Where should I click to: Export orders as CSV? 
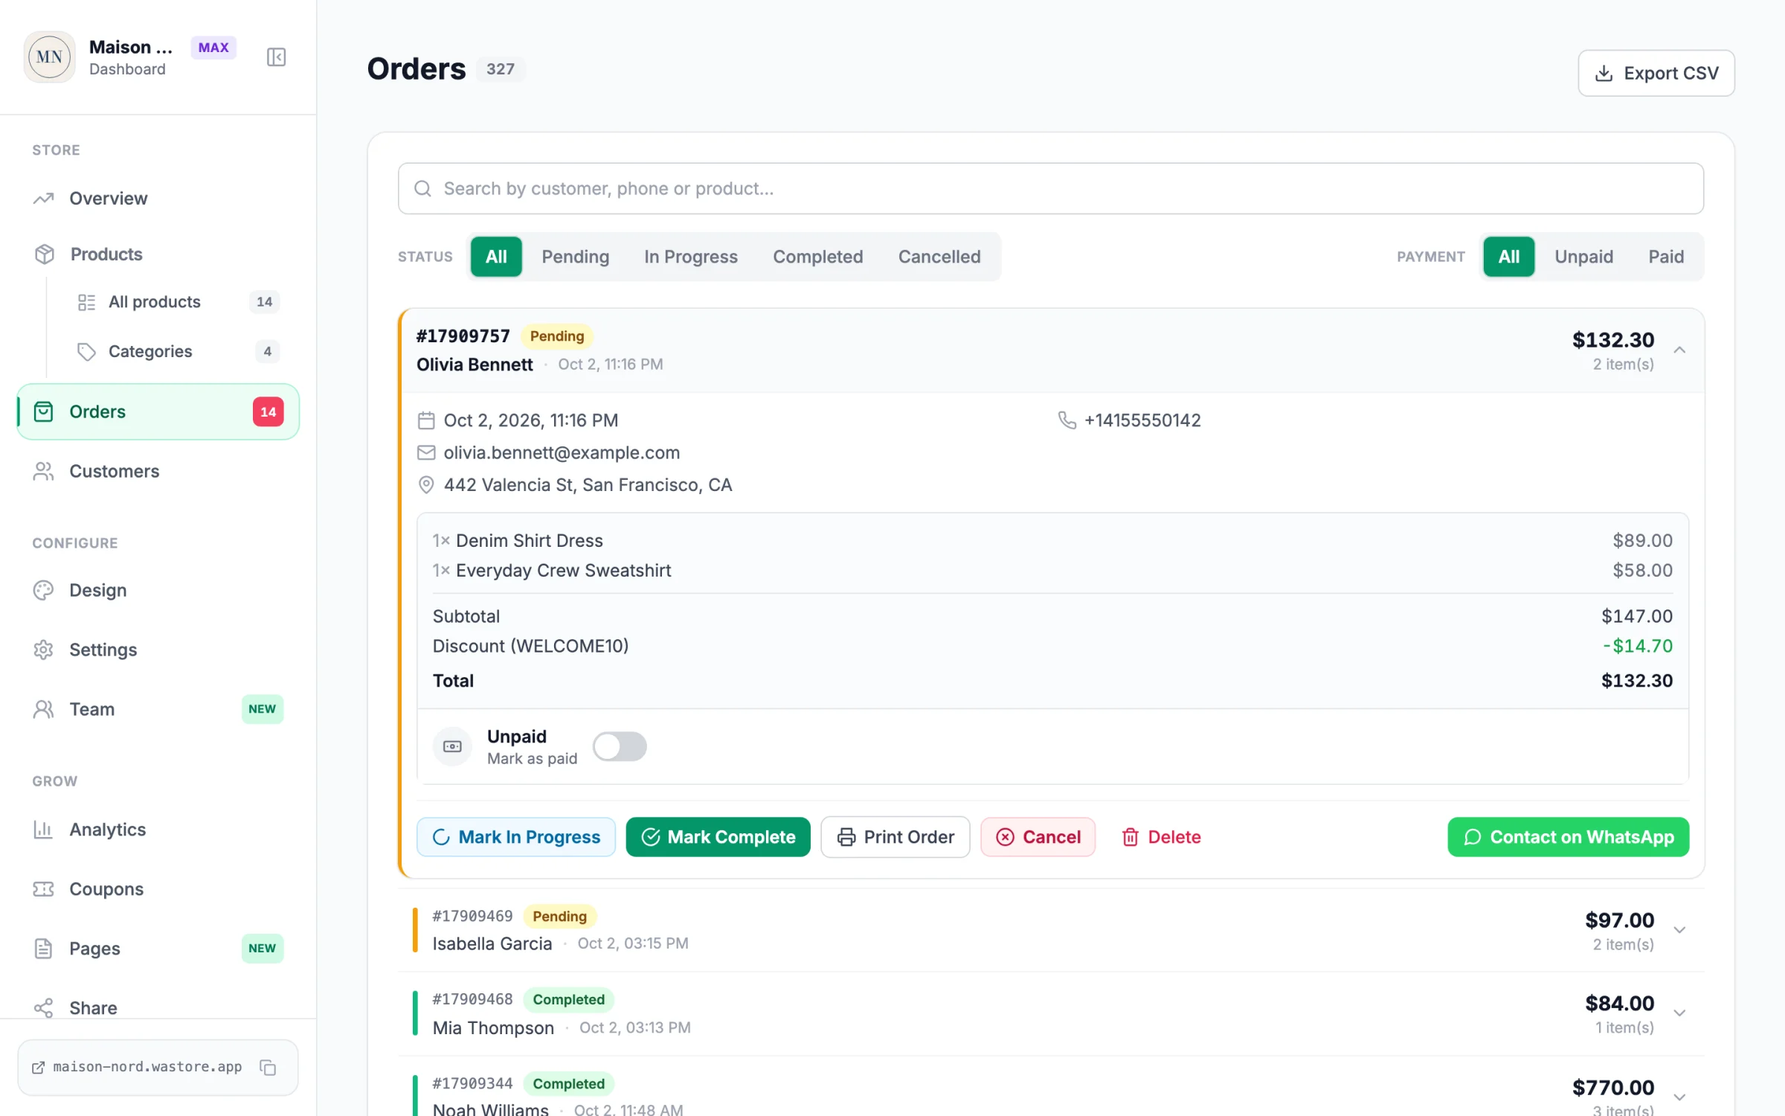1656,73
